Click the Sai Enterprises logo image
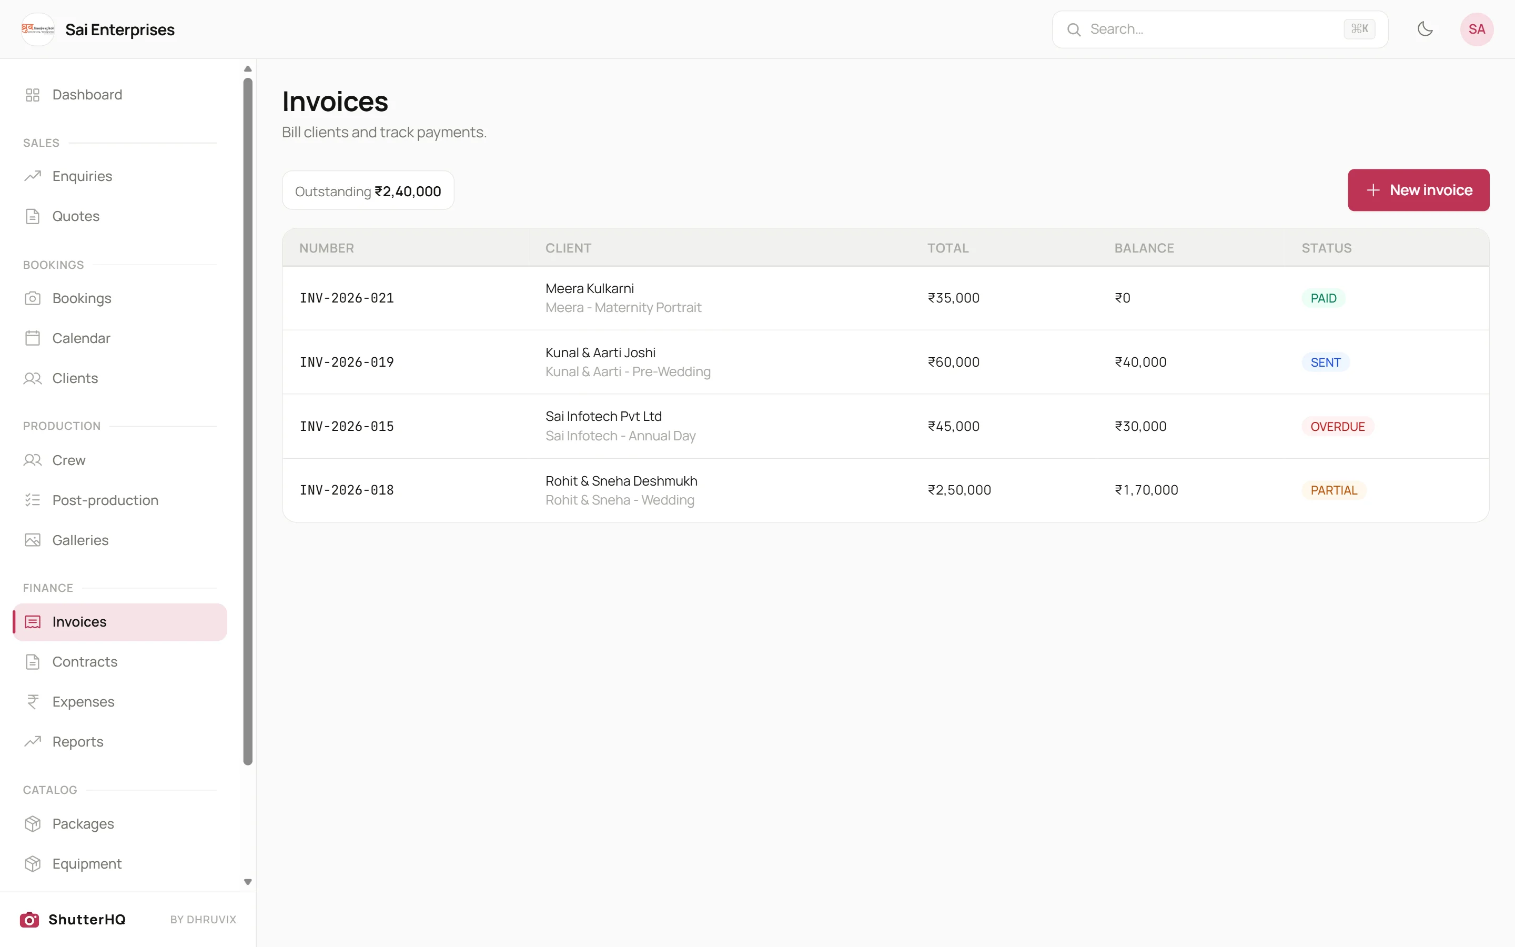This screenshot has height=947, width=1515. pyautogui.click(x=37, y=29)
